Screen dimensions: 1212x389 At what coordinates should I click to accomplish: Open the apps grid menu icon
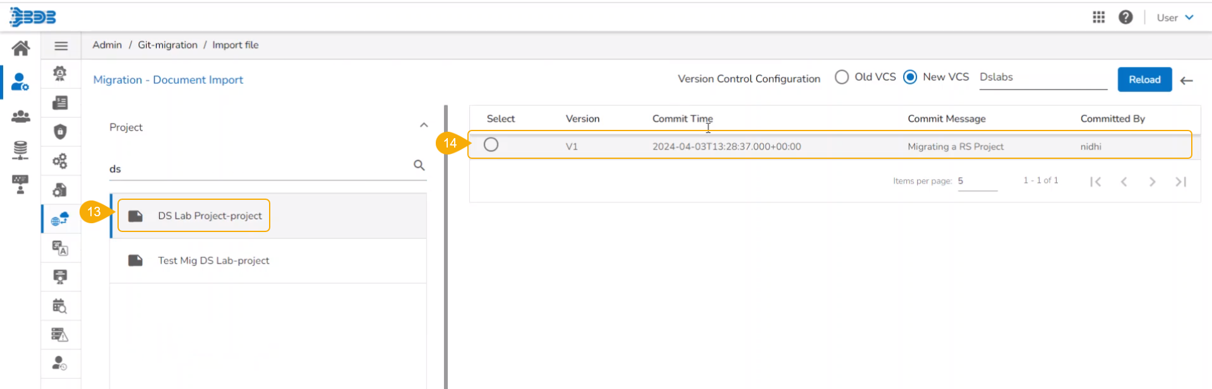coord(1099,17)
